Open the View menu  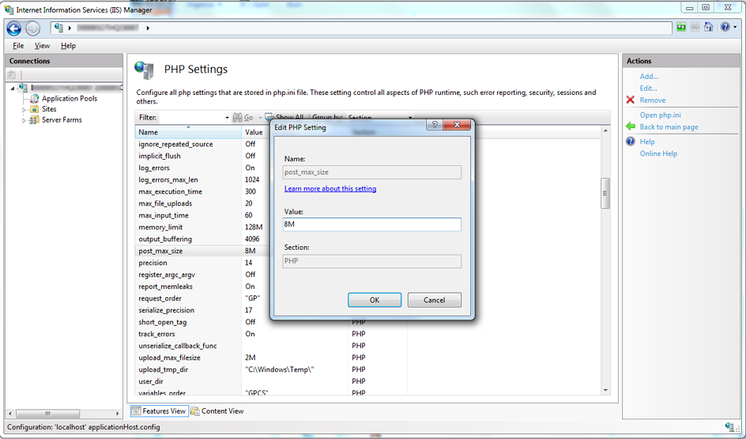(x=42, y=46)
